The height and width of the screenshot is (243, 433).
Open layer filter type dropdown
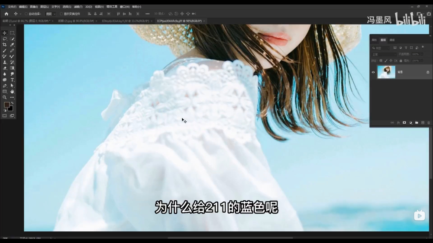381,48
